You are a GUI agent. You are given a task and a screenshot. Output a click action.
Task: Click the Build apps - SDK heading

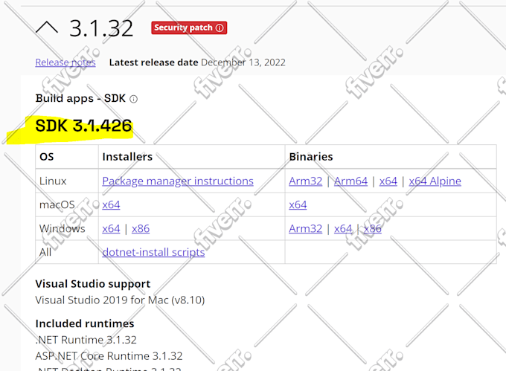coord(80,98)
